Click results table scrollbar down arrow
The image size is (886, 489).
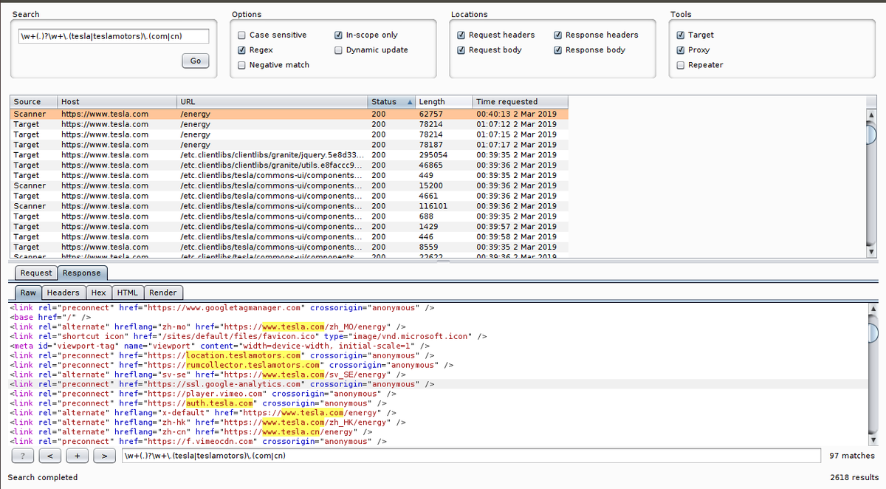(871, 252)
